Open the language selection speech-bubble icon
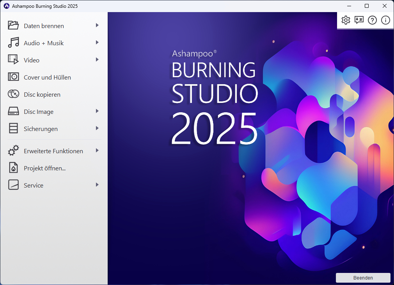 (359, 20)
